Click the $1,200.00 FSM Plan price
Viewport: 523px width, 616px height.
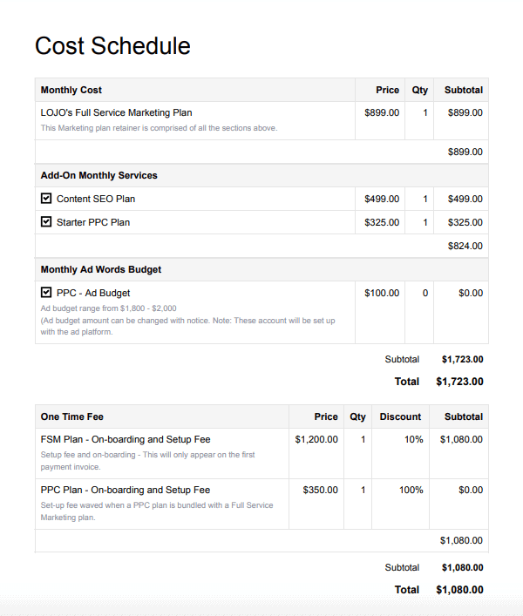pos(316,439)
